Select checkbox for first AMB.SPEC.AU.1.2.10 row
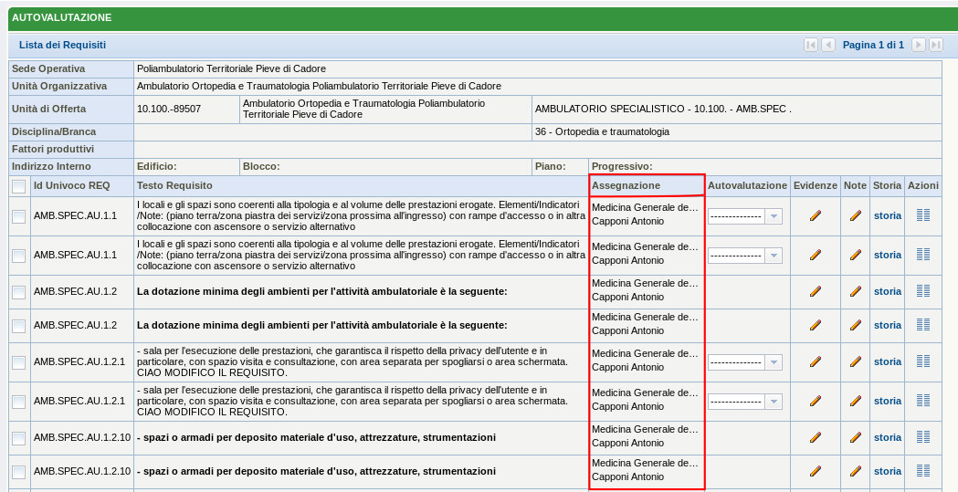Viewport: 958px width, 492px height. point(19,438)
